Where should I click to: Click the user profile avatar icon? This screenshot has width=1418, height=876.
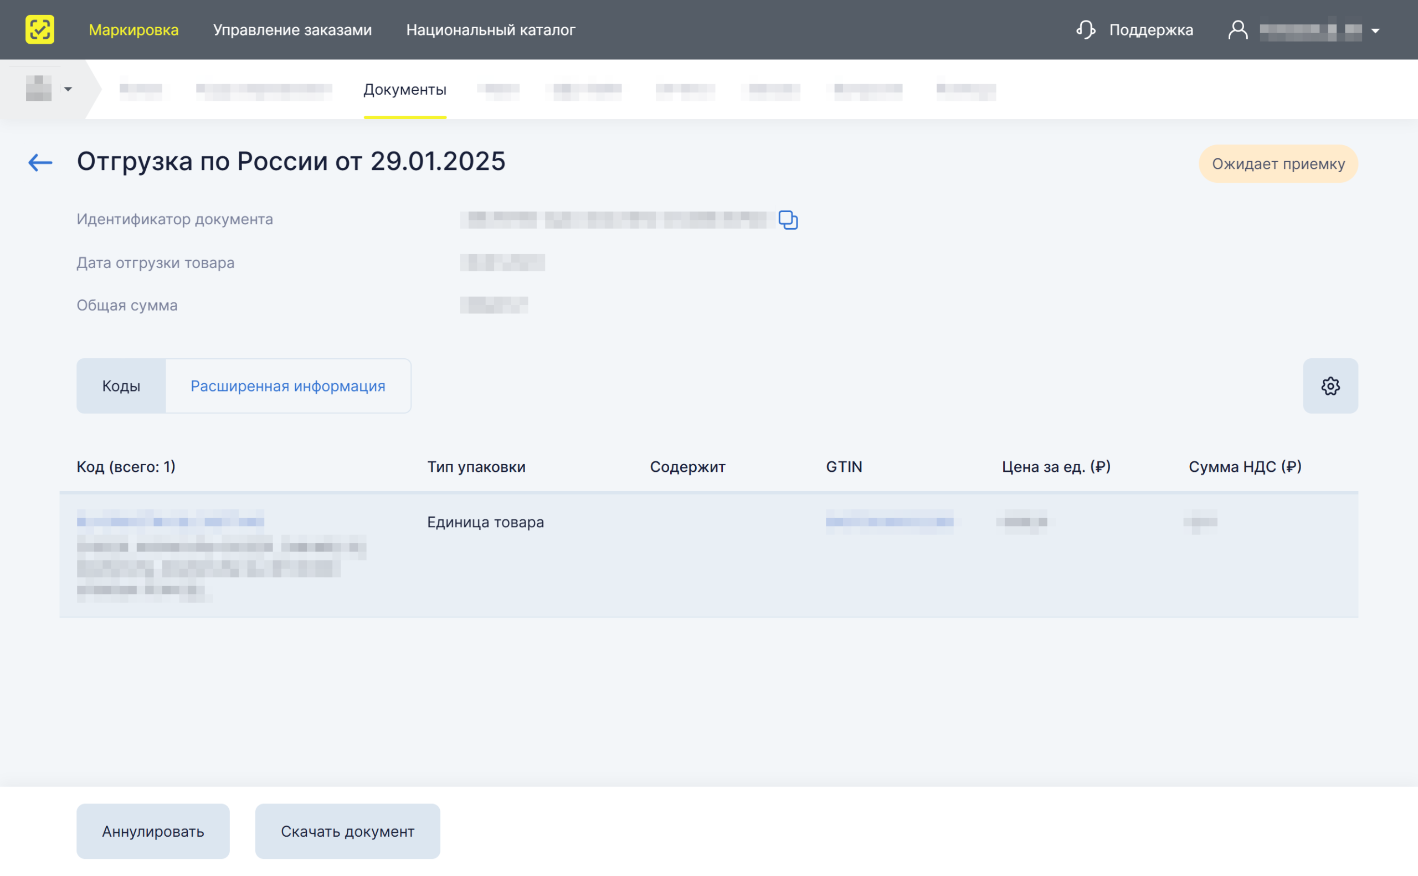pos(1238,29)
